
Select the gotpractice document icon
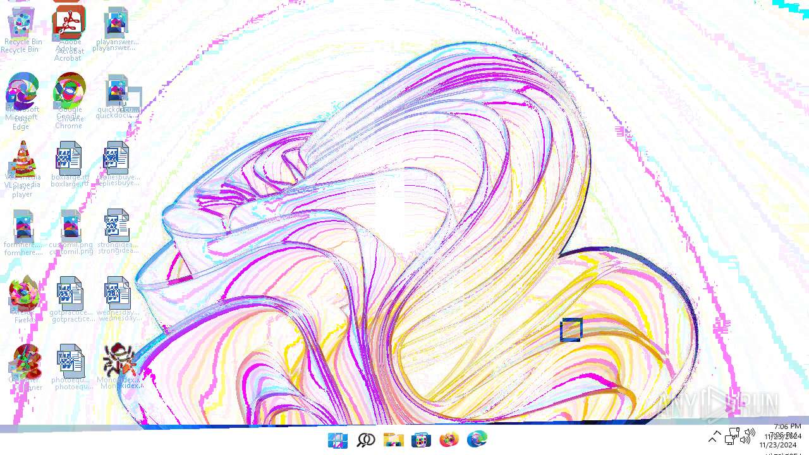[71, 300]
